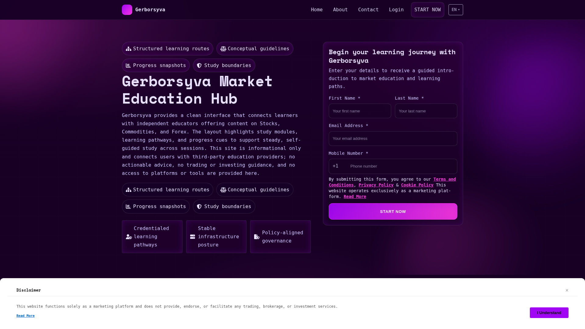Click Read More link in the form
Viewport: 585px width, 329px height.
pos(355,196)
